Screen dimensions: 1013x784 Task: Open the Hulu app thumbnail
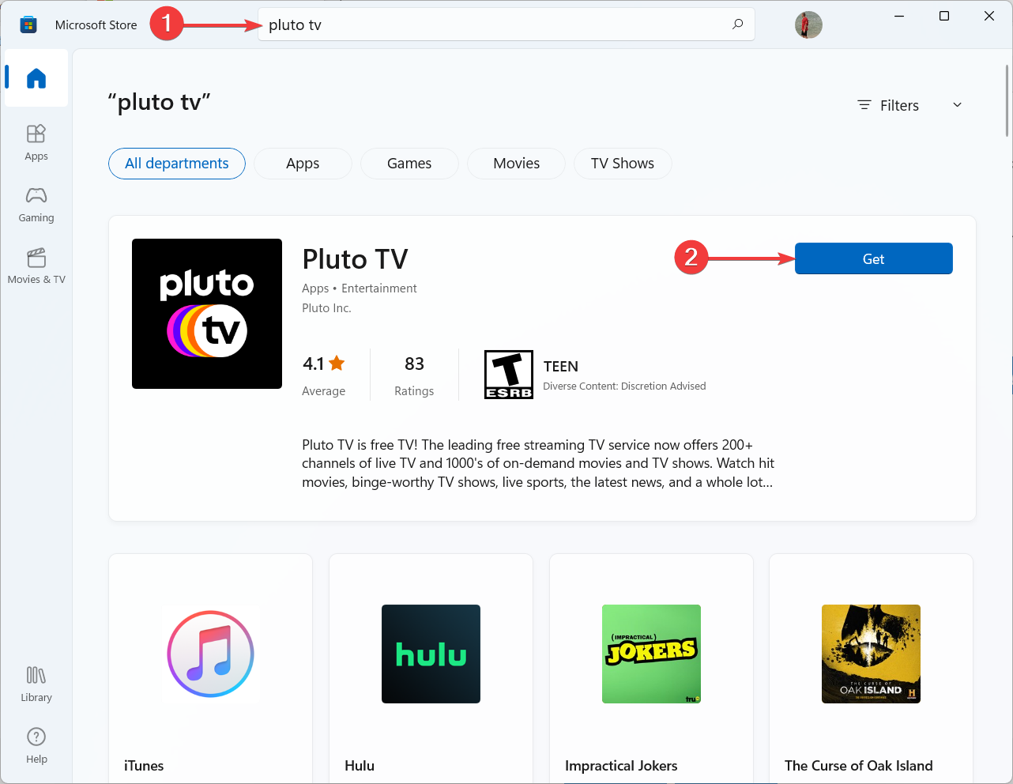click(x=431, y=654)
